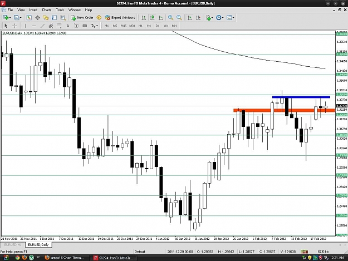
Task: Toggle the Terminal window icon
Action: [55, 17]
